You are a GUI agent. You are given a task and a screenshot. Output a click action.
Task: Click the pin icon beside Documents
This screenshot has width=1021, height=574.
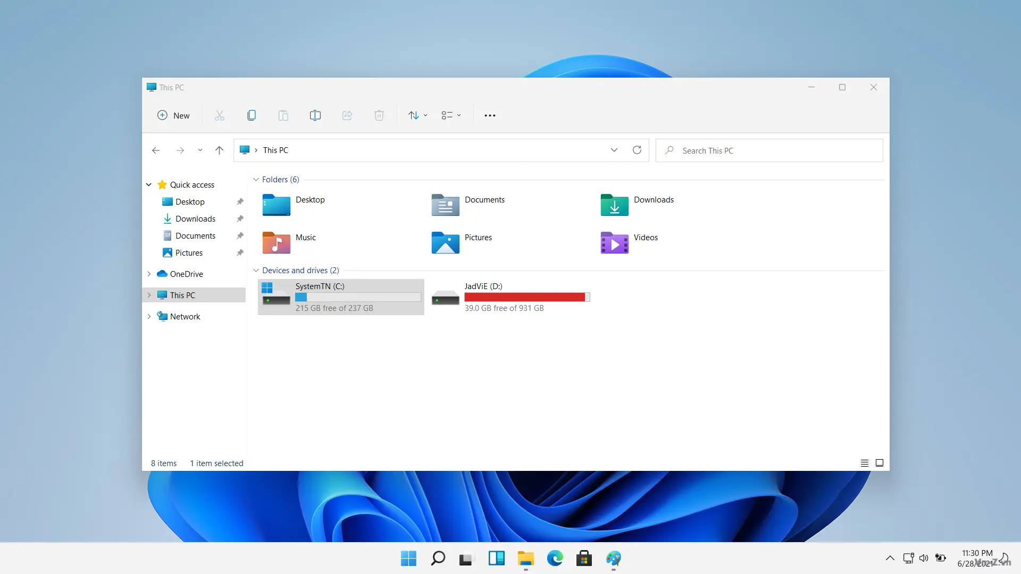tap(240, 236)
